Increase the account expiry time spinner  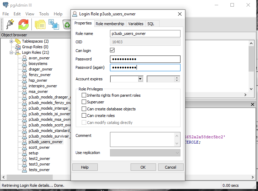[177, 78]
